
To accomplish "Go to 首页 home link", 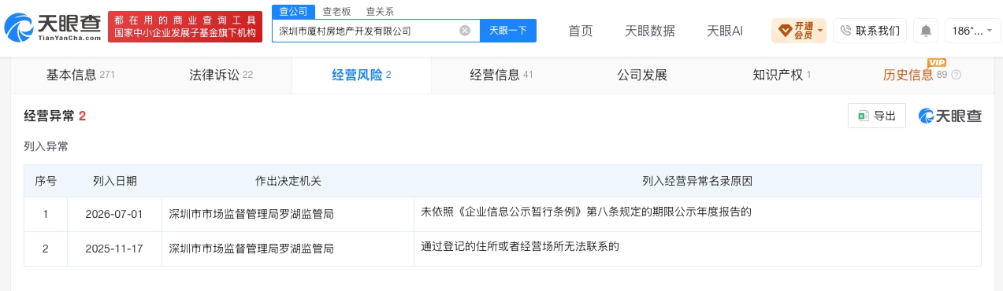I will pos(581,31).
